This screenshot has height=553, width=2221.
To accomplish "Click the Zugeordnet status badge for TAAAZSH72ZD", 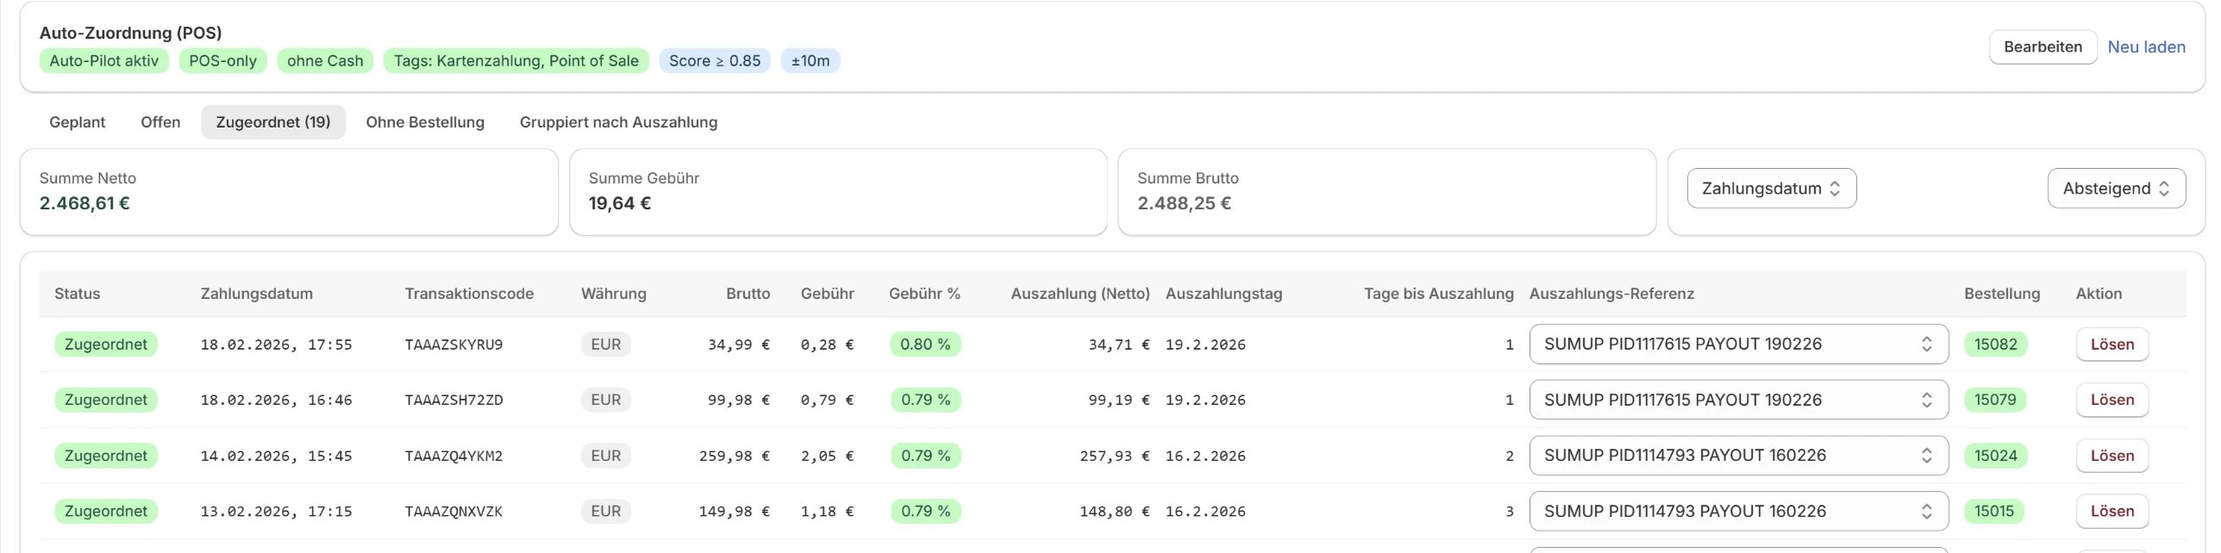I will click(x=106, y=400).
